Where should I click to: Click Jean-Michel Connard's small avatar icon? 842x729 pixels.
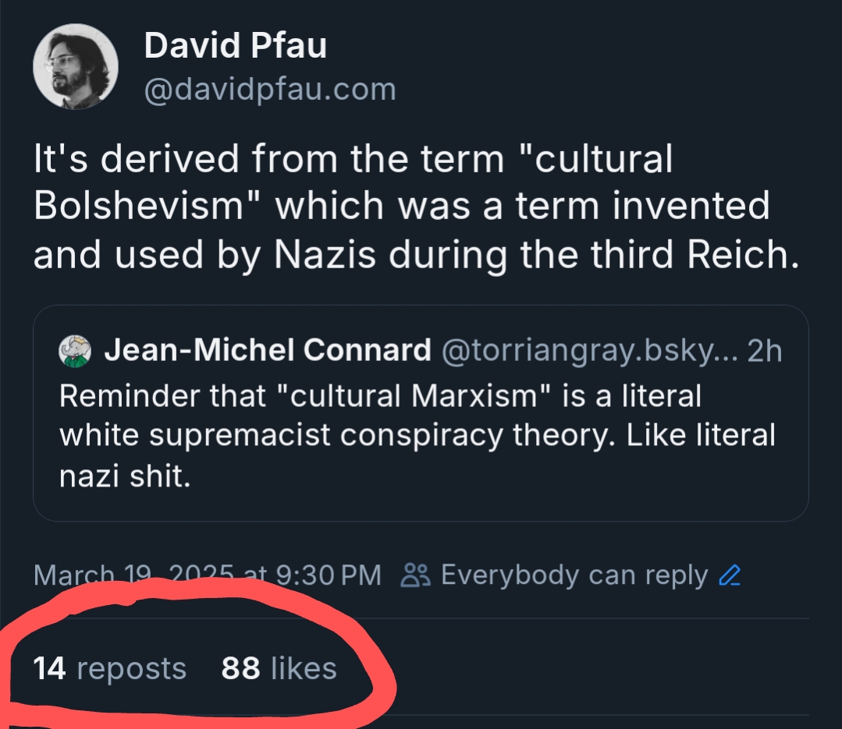[x=76, y=351]
